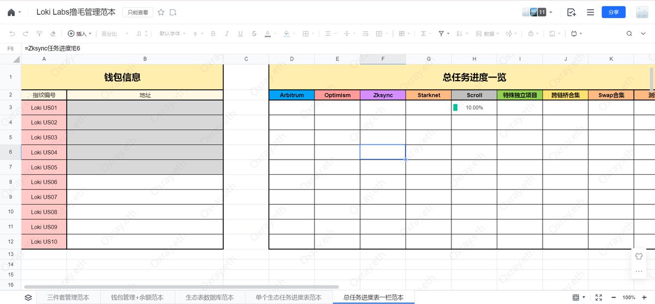Click the fill color bucket icon
The image size is (655, 304).
point(287,34)
